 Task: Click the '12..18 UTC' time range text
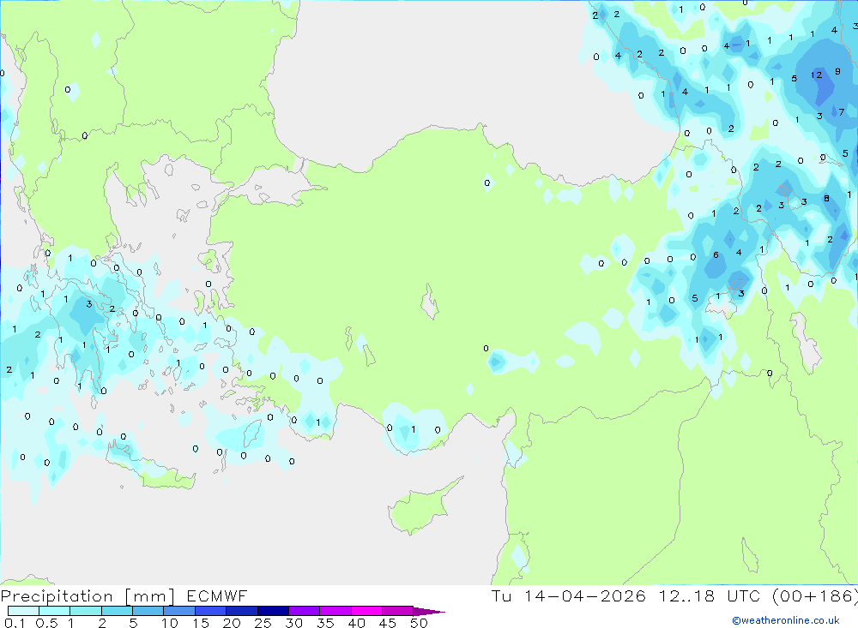(710, 596)
